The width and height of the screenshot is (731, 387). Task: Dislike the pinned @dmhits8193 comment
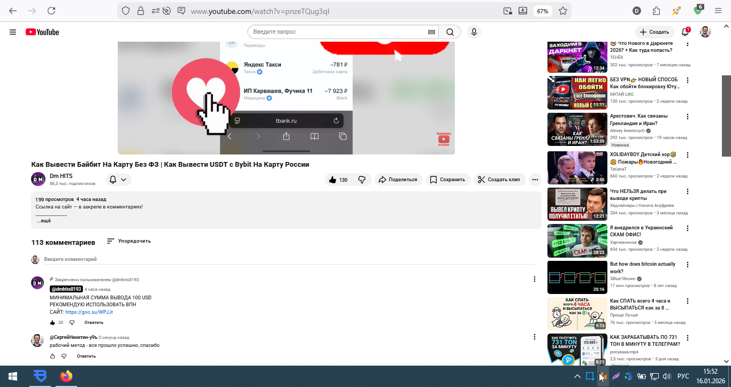[x=71, y=322]
